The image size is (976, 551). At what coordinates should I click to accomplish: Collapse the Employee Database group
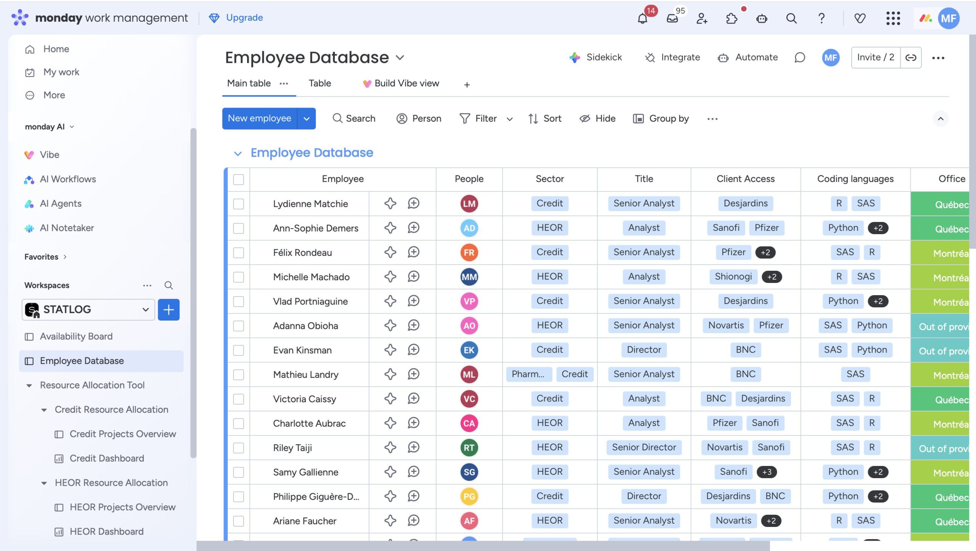[x=238, y=153]
